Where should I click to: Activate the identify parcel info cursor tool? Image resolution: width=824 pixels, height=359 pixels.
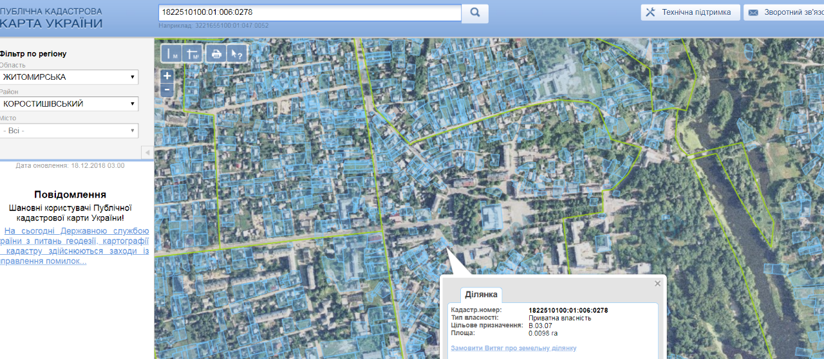coord(237,54)
